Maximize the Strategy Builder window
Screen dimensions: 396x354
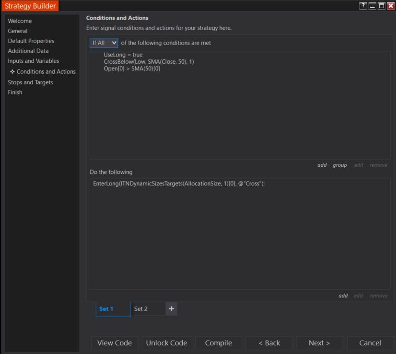pyautogui.click(x=382, y=5)
